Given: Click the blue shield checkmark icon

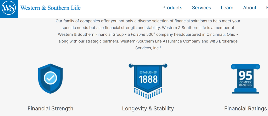Looking at the screenshot, I should pyautogui.click(x=50, y=78).
